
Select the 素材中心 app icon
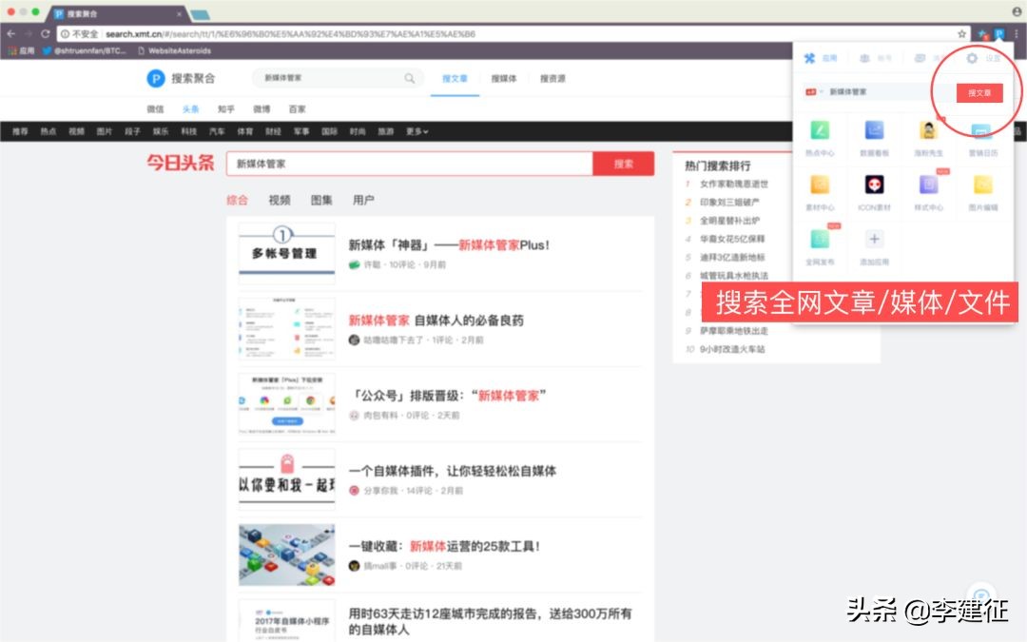click(820, 185)
